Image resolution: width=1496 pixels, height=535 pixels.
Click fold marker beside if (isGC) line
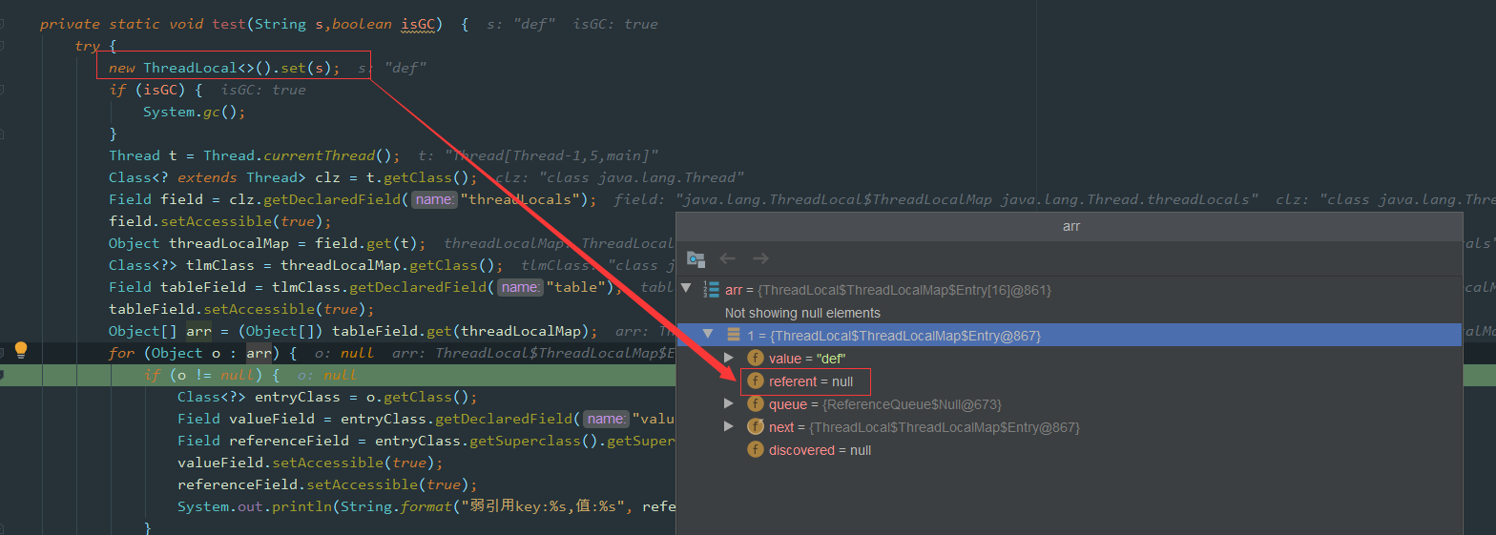pos(3,90)
